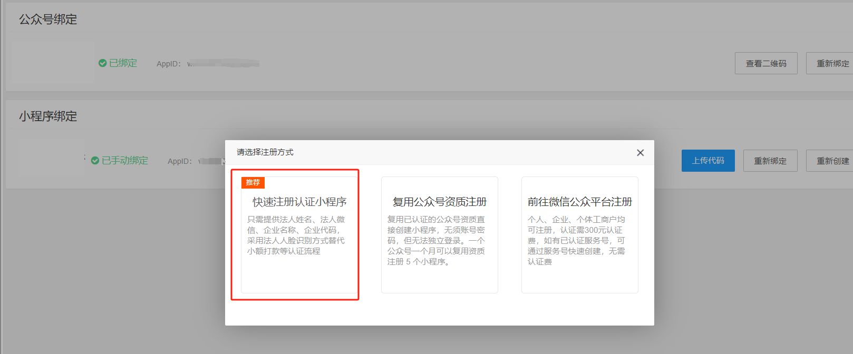
Task: Click the green check icon beside 已手动绑定
Action: click(x=95, y=161)
